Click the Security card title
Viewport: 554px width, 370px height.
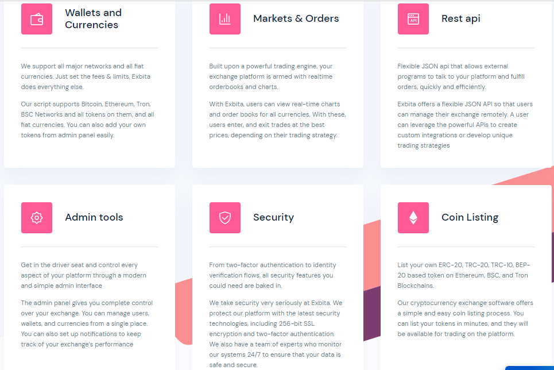[273, 217]
